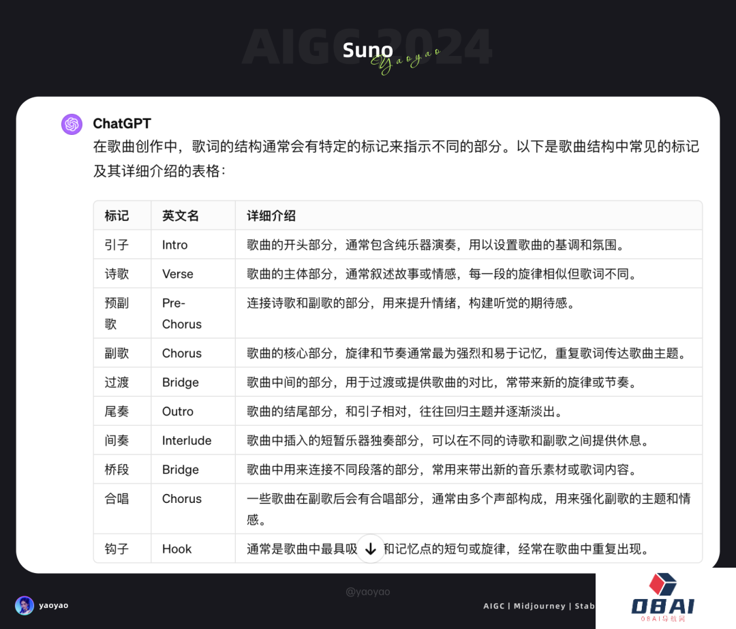Click the AIGC | Midjourney footer text

tap(539, 606)
